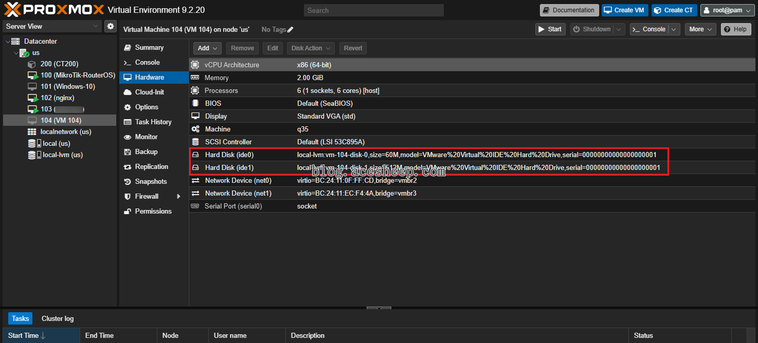Switch to the Tasks tab
The image size is (758, 343).
coord(20,318)
